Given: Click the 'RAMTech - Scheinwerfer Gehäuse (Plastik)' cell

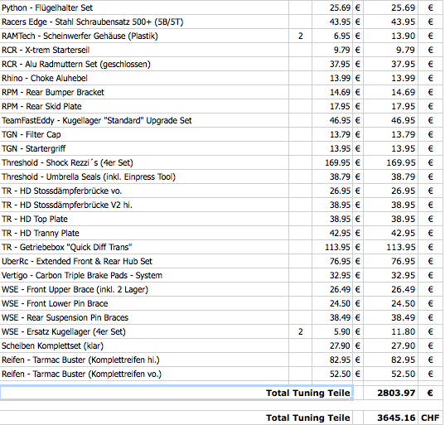Looking at the screenshot, I should 144,36.
